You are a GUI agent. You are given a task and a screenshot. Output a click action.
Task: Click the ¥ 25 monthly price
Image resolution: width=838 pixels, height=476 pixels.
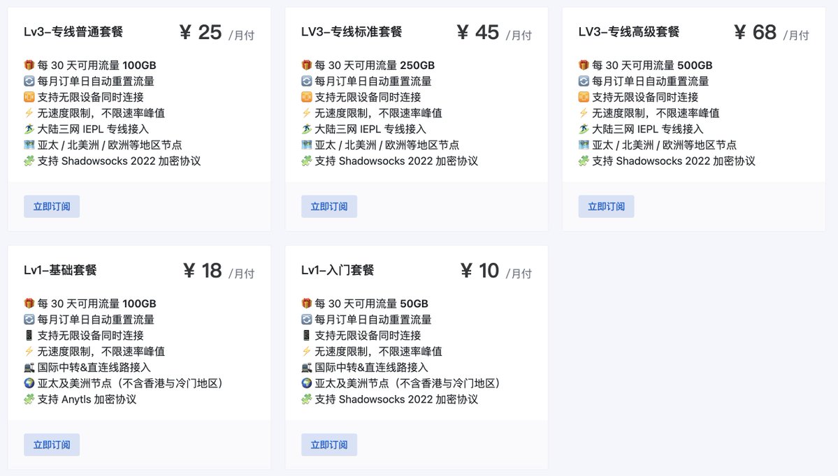click(x=217, y=33)
